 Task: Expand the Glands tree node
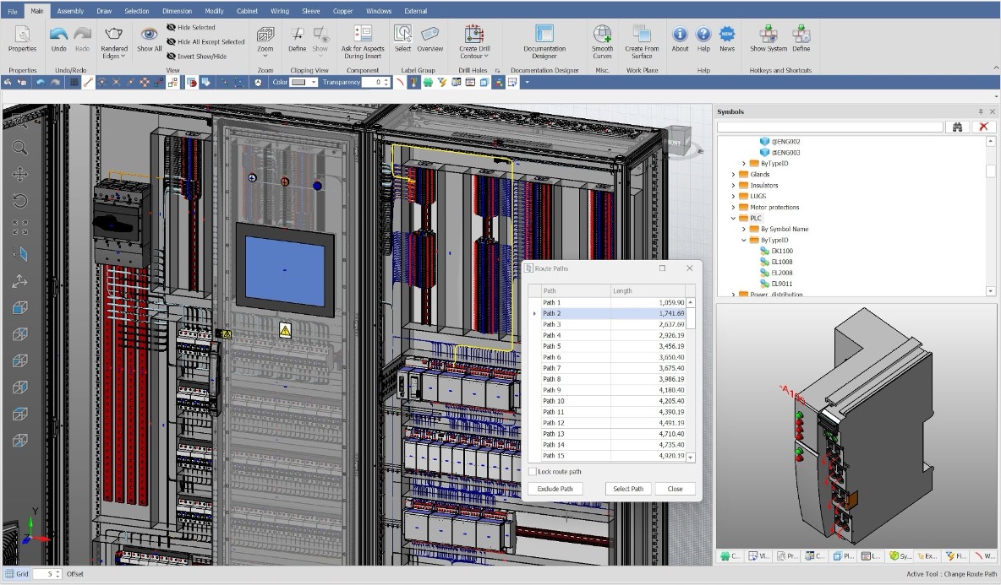pos(732,174)
